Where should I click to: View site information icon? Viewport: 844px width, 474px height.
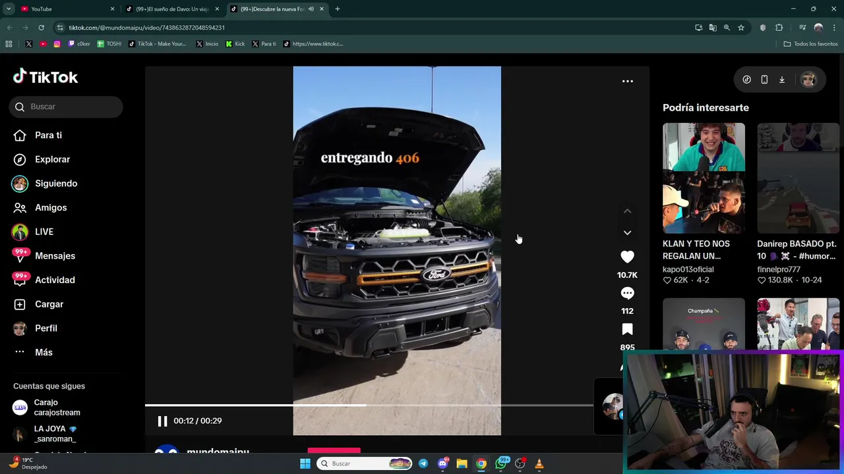60,28
